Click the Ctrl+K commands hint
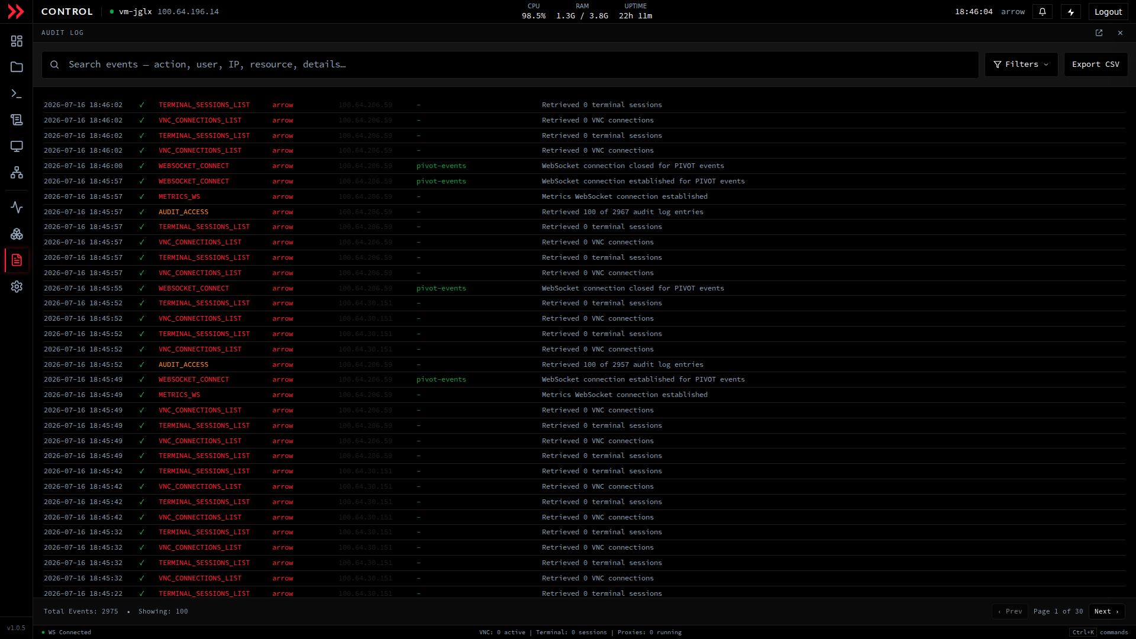This screenshot has width=1136, height=639. tap(1099, 632)
